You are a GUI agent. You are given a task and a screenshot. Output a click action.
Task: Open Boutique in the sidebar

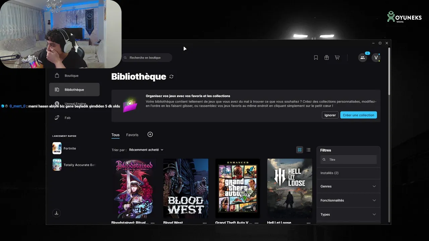click(74, 76)
